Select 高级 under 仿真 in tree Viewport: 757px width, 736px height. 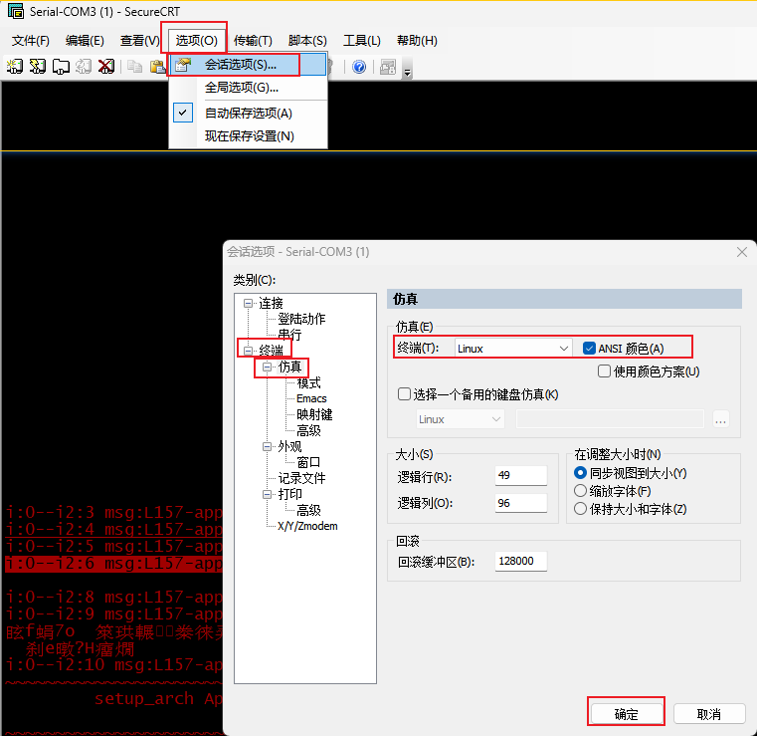pos(309,430)
